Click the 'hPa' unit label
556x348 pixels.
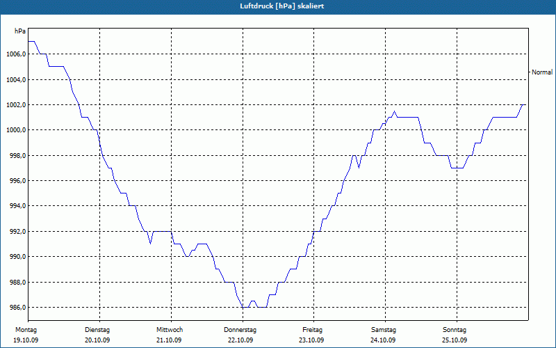tap(20, 31)
